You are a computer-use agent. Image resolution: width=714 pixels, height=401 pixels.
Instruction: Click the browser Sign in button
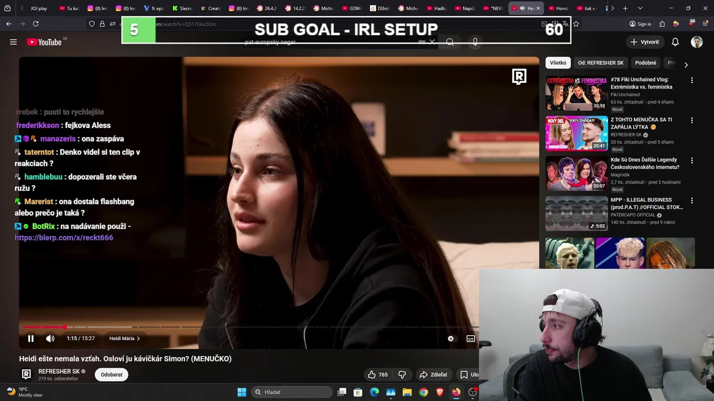pyautogui.click(x=640, y=24)
